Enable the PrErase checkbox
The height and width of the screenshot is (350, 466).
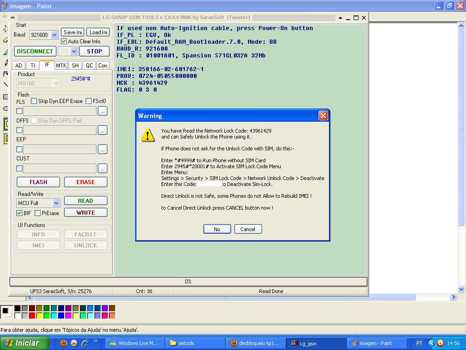(37, 213)
